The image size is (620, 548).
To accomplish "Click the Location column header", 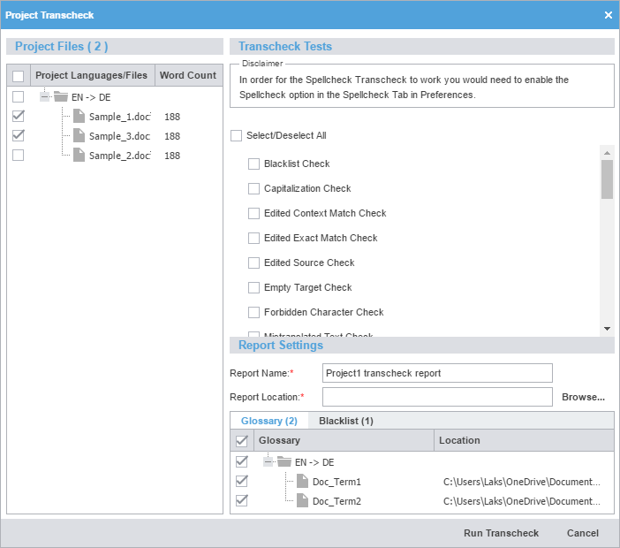I will tap(524, 440).
